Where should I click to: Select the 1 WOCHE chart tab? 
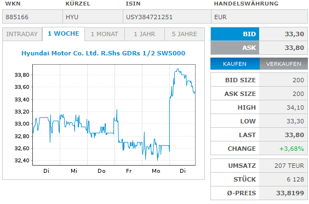[x=64, y=34]
